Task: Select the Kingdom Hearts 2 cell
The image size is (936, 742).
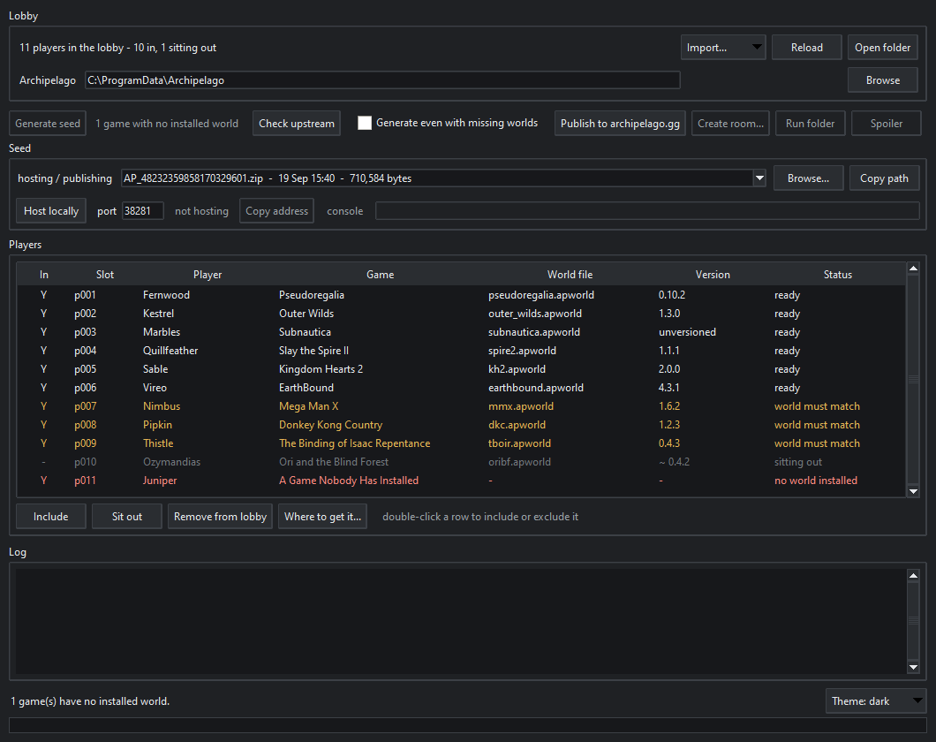Action: point(321,369)
